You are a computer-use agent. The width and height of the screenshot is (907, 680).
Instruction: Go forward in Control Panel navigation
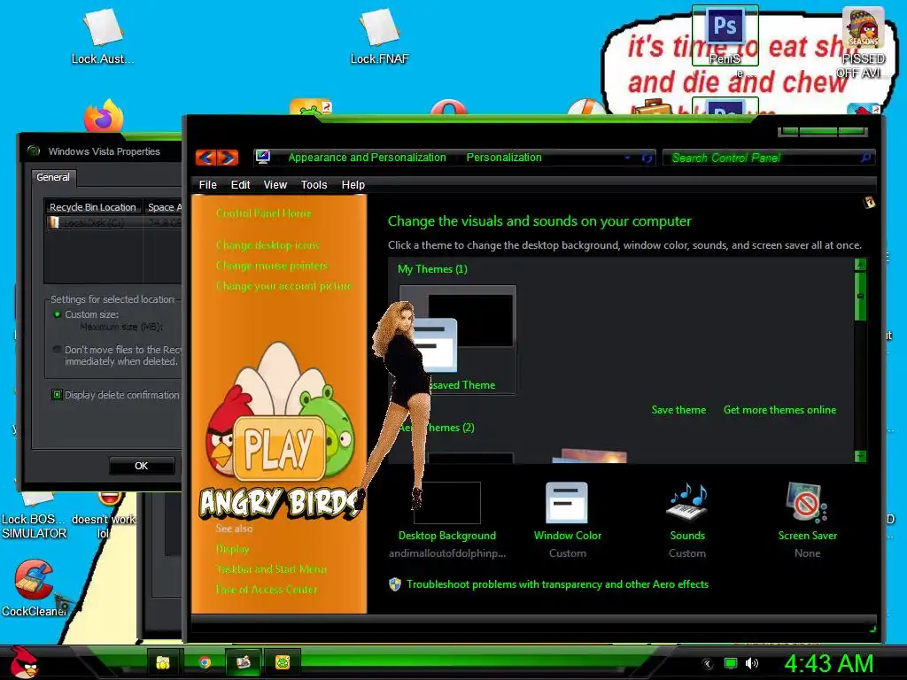pyautogui.click(x=228, y=158)
